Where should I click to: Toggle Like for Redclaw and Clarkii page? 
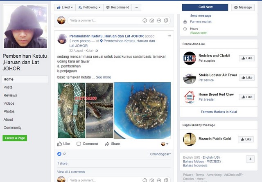[x=246, y=58]
